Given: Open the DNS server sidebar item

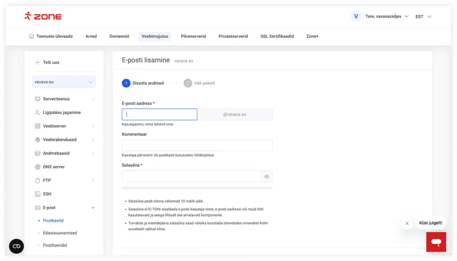Looking at the screenshot, I should [x=54, y=167].
